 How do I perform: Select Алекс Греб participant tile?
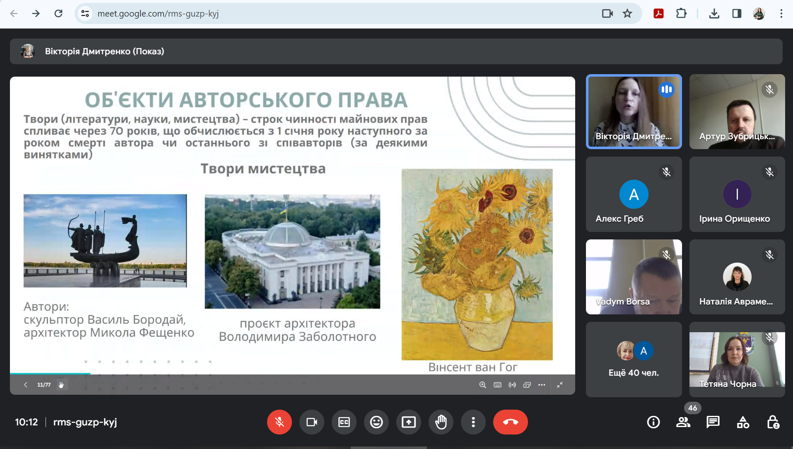point(634,194)
